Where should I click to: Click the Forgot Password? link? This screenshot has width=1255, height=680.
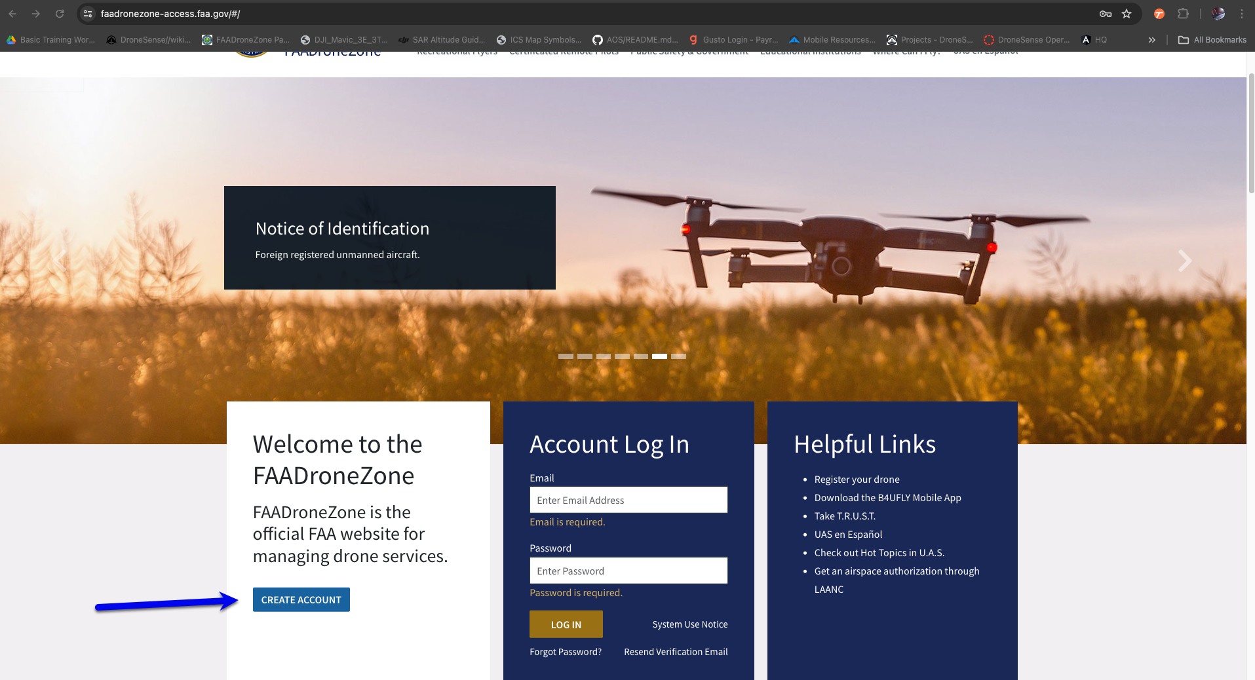[x=565, y=651]
